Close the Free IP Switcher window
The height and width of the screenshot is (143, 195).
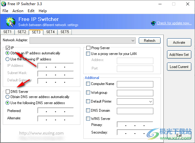[x=188, y=4]
